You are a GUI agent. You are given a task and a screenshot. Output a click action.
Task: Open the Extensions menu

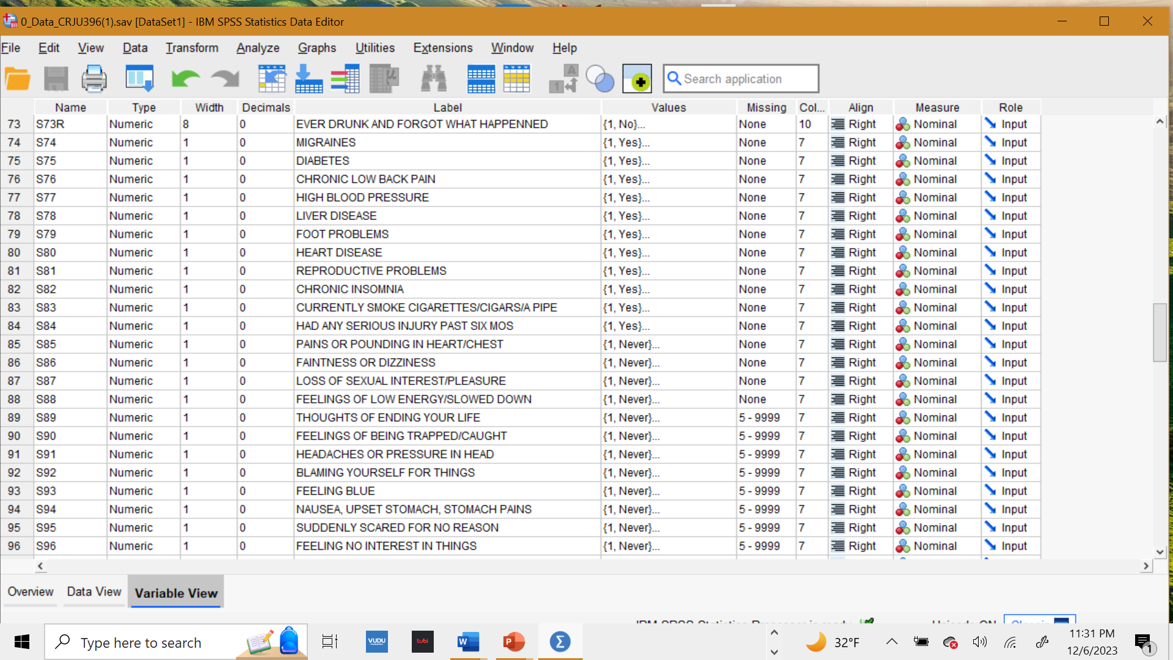(x=443, y=48)
